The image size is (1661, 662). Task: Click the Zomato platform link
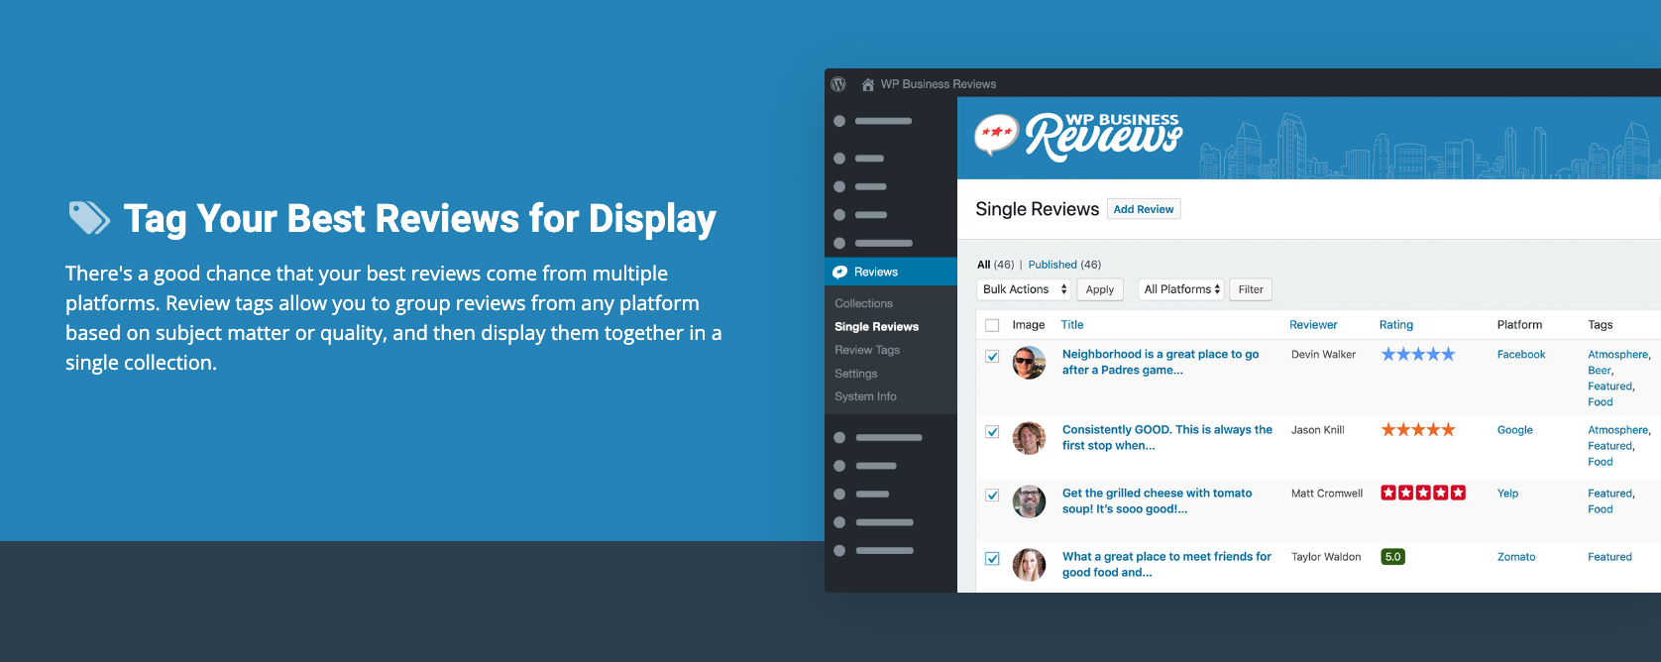pos(1516,557)
